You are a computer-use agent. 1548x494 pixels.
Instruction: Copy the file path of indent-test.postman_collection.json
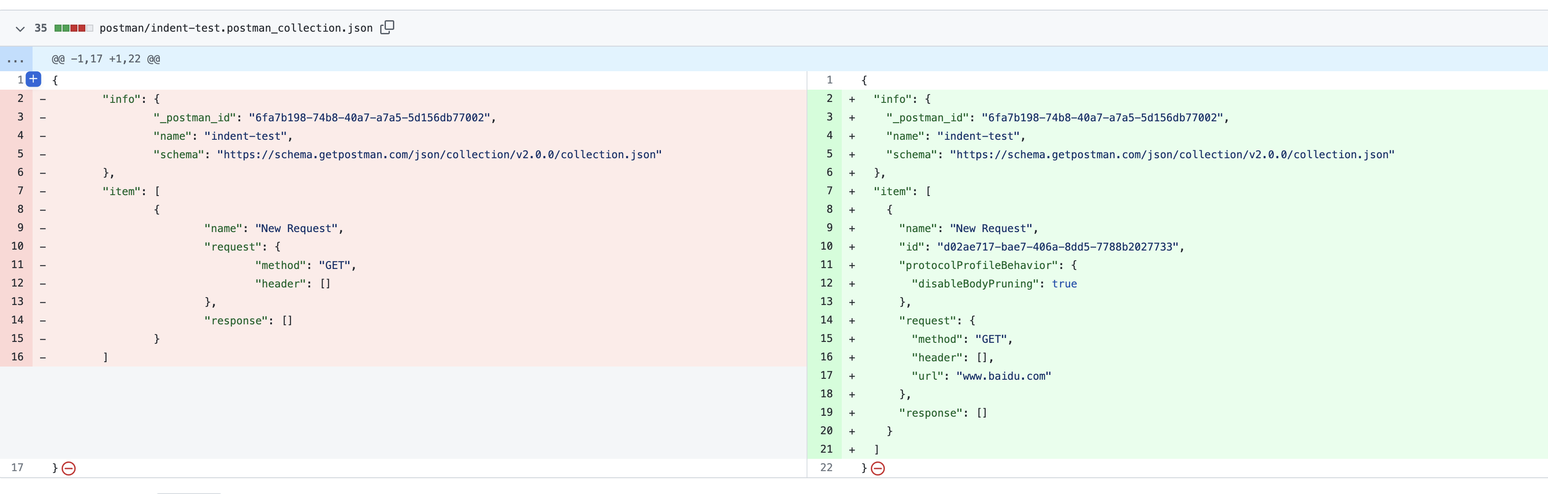click(x=388, y=28)
